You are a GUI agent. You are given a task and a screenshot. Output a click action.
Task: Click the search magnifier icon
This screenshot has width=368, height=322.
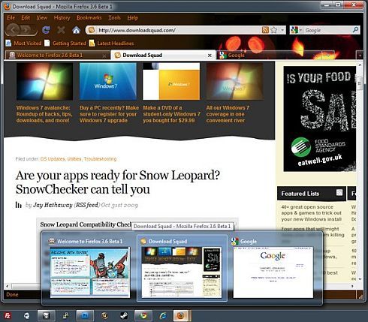pyautogui.click(x=355, y=30)
